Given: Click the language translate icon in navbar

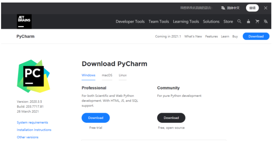Looking at the screenshot, I should pyautogui.click(x=266, y=21).
